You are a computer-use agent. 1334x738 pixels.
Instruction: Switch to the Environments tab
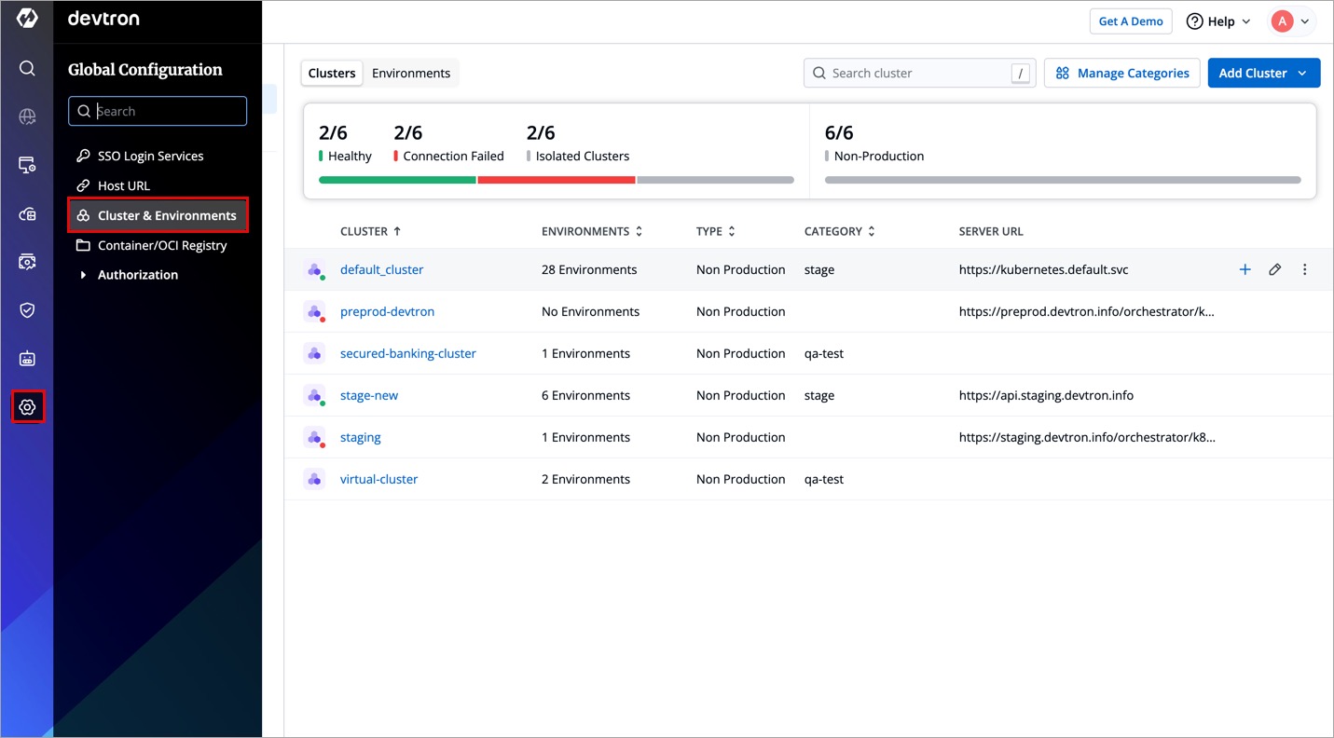(x=410, y=73)
